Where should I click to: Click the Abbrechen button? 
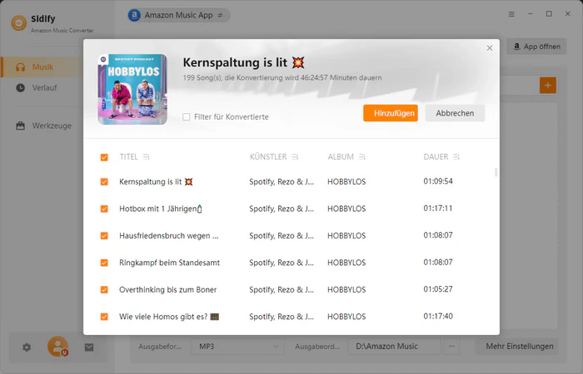click(455, 113)
